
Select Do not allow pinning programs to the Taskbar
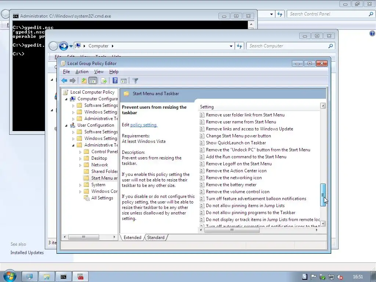(250, 213)
